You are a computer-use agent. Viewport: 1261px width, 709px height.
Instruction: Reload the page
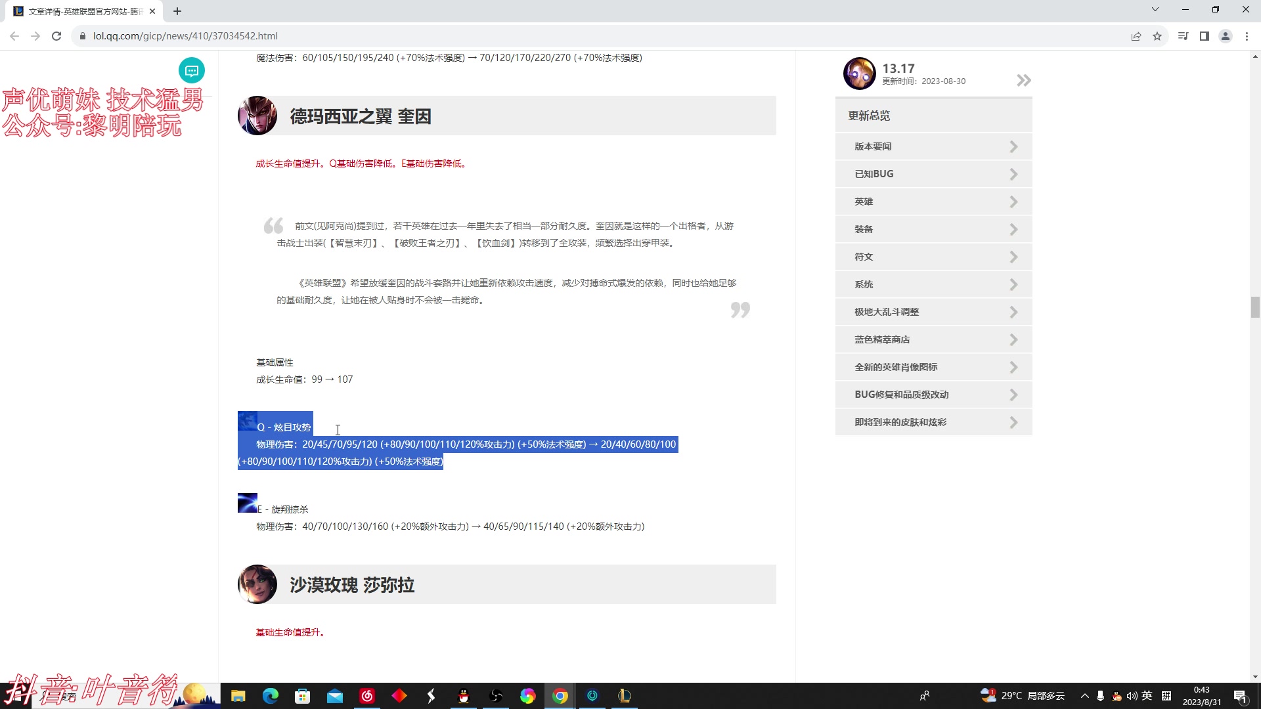[x=56, y=36]
